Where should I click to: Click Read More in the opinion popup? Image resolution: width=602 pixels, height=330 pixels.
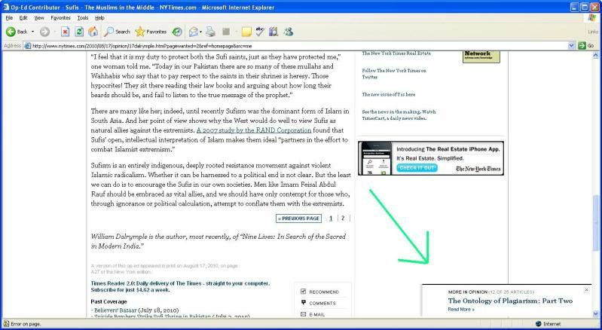click(460, 309)
